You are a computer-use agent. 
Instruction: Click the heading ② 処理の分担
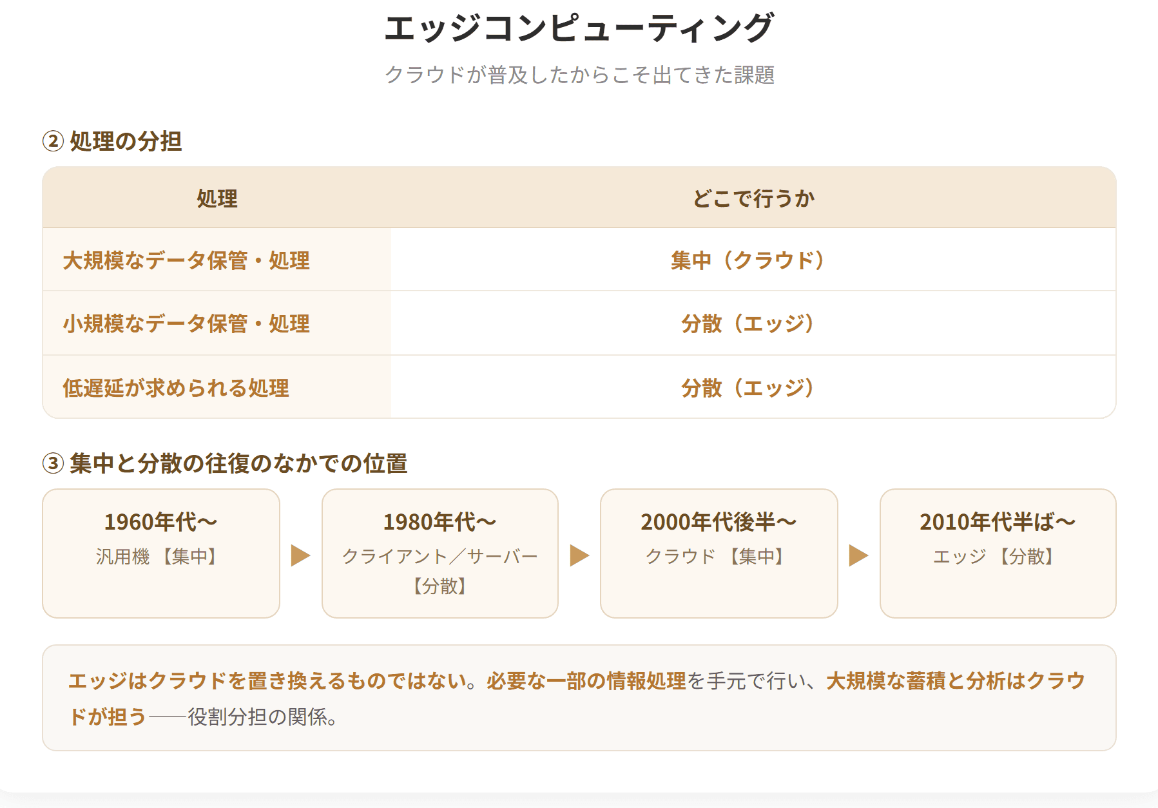112,141
